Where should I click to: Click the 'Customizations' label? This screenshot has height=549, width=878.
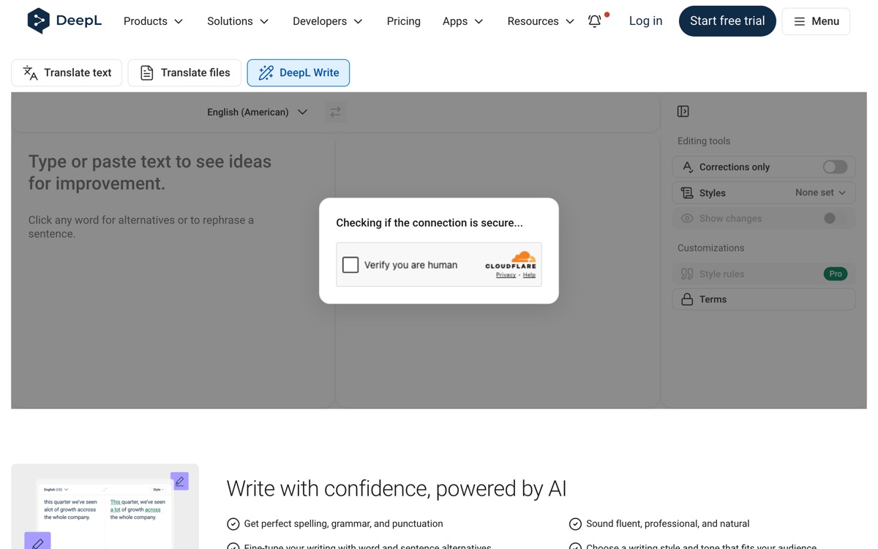[x=710, y=248]
